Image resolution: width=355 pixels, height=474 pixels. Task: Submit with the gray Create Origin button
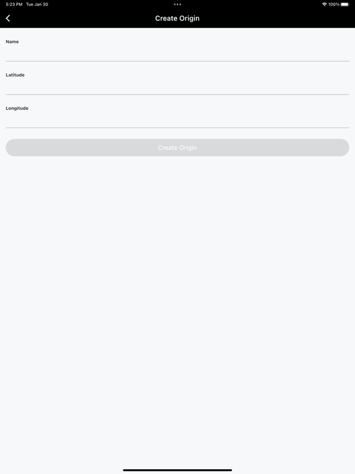[177, 148]
